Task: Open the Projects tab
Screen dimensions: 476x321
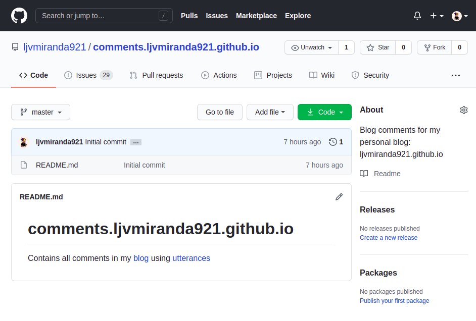Action: [x=273, y=75]
